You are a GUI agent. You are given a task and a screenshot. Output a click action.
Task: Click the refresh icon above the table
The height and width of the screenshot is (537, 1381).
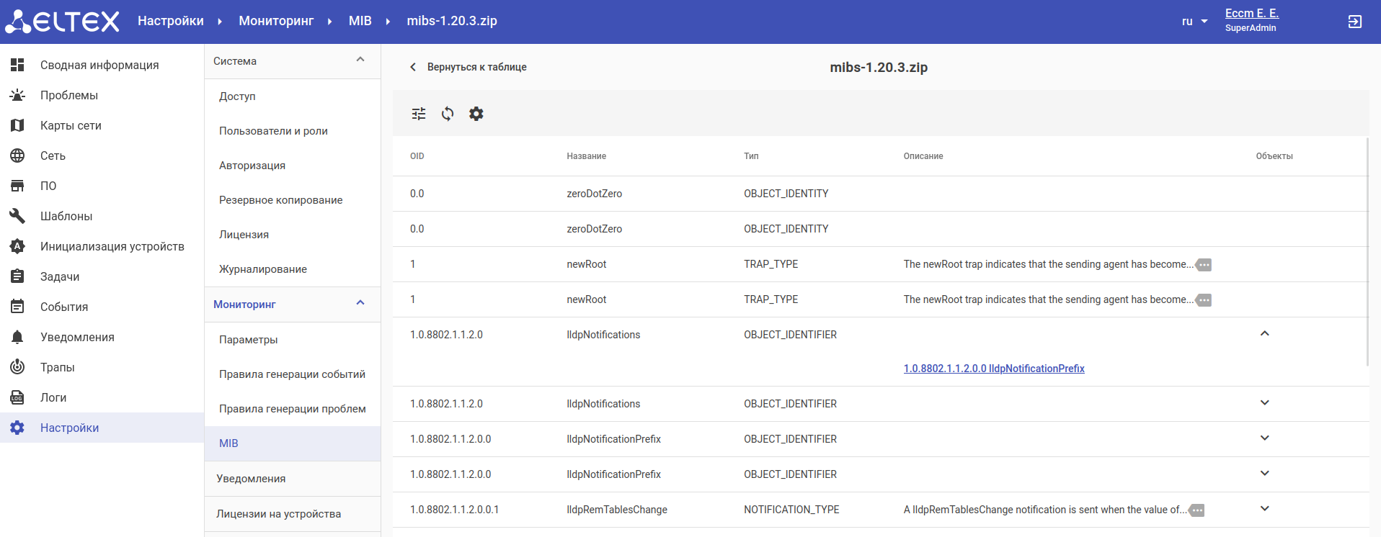[x=448, y=114]
